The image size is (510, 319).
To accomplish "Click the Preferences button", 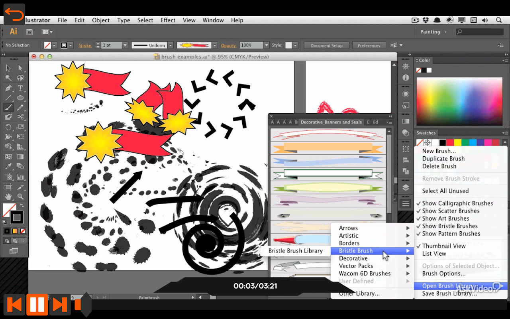I will tap(369, 45).
